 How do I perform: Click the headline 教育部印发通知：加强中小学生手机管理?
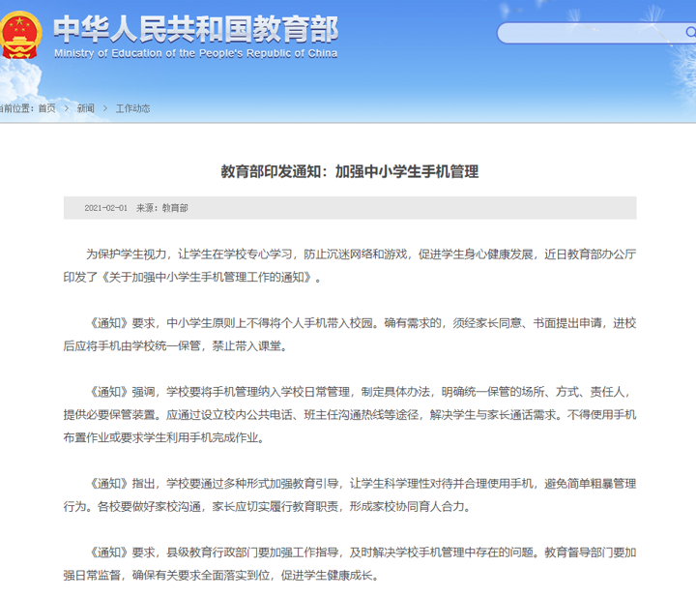[350, 171]
